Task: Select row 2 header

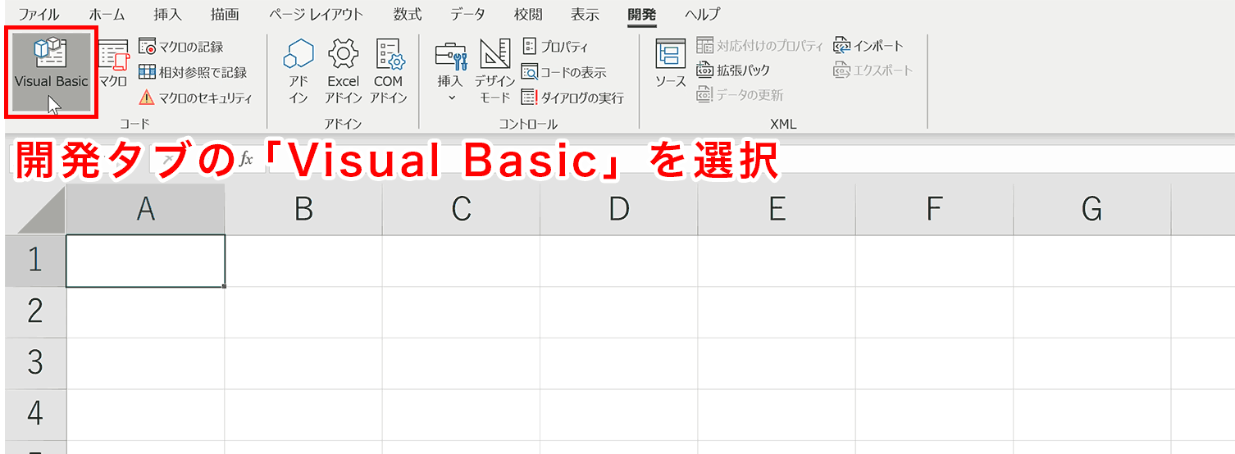Action: click(x=35, y=311)
